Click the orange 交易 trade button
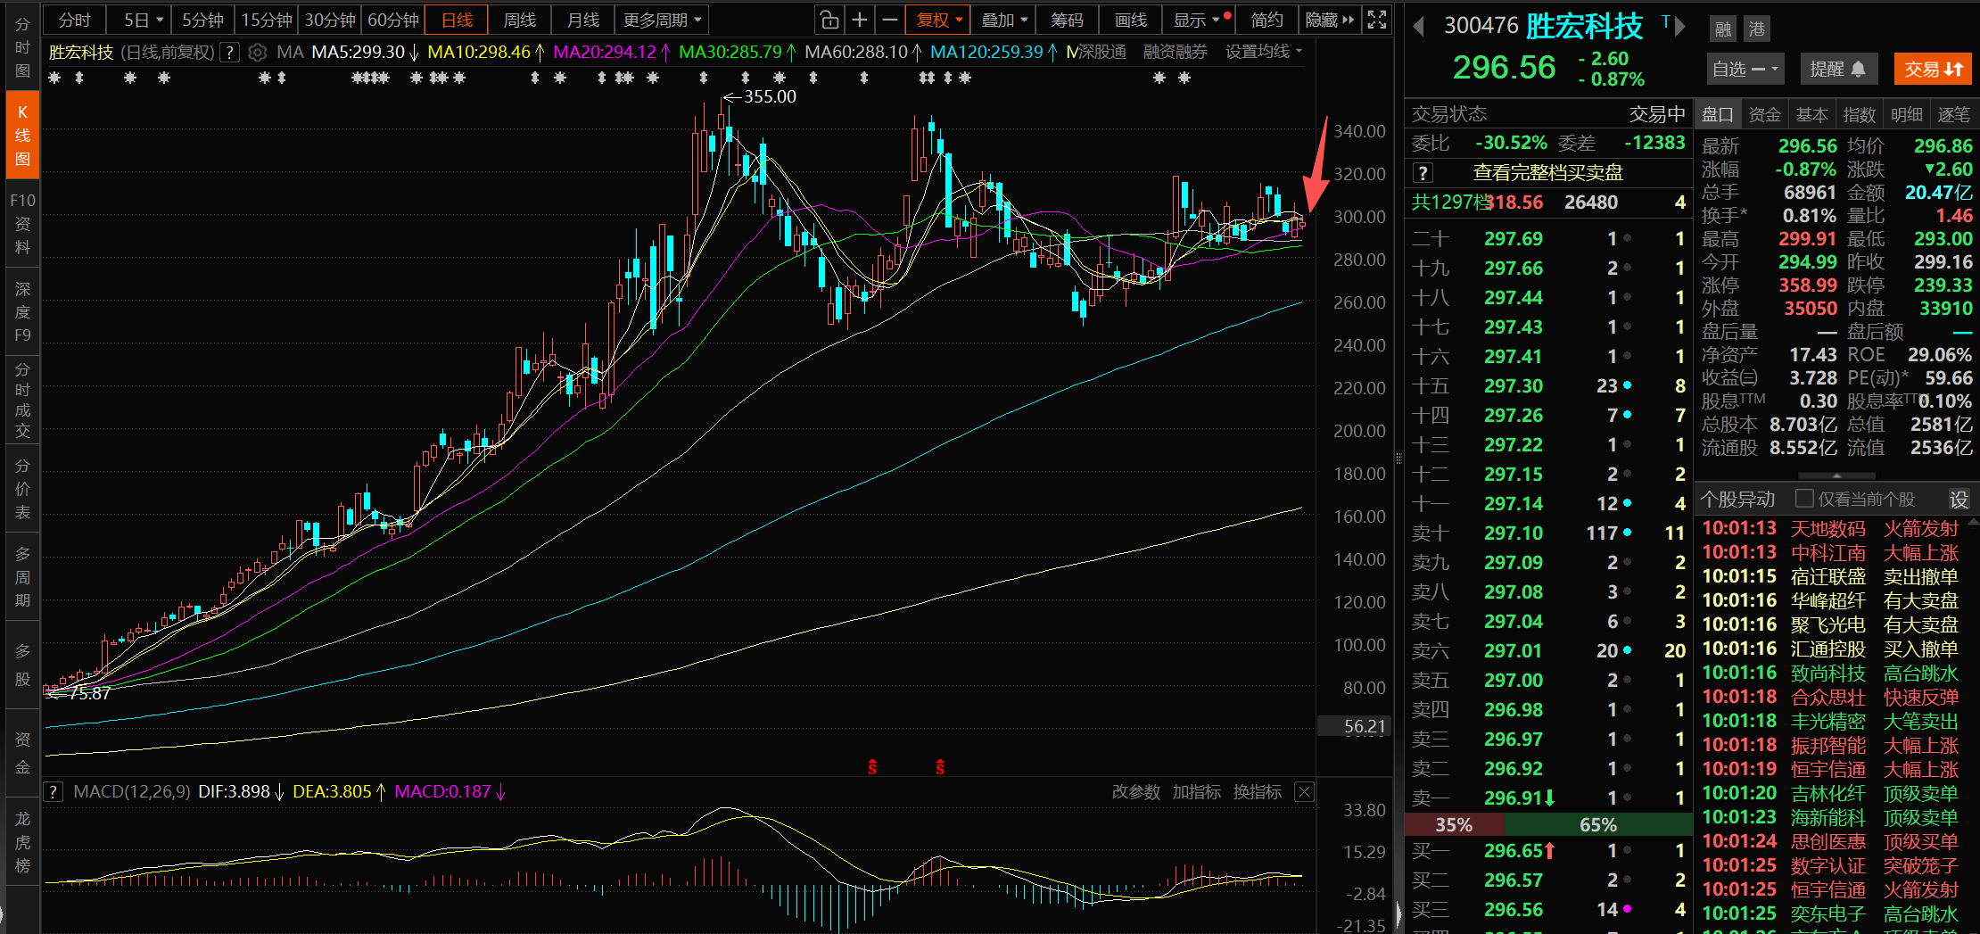Viewport: 1980px width, 934px height. 1934,69
